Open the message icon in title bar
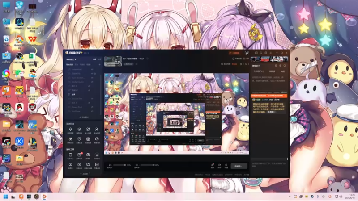 pos(256,53)
